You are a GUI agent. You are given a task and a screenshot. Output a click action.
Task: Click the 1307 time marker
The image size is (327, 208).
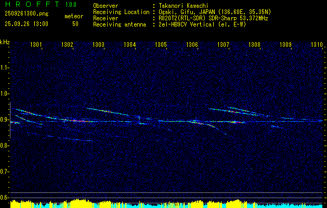pos(223,44)
